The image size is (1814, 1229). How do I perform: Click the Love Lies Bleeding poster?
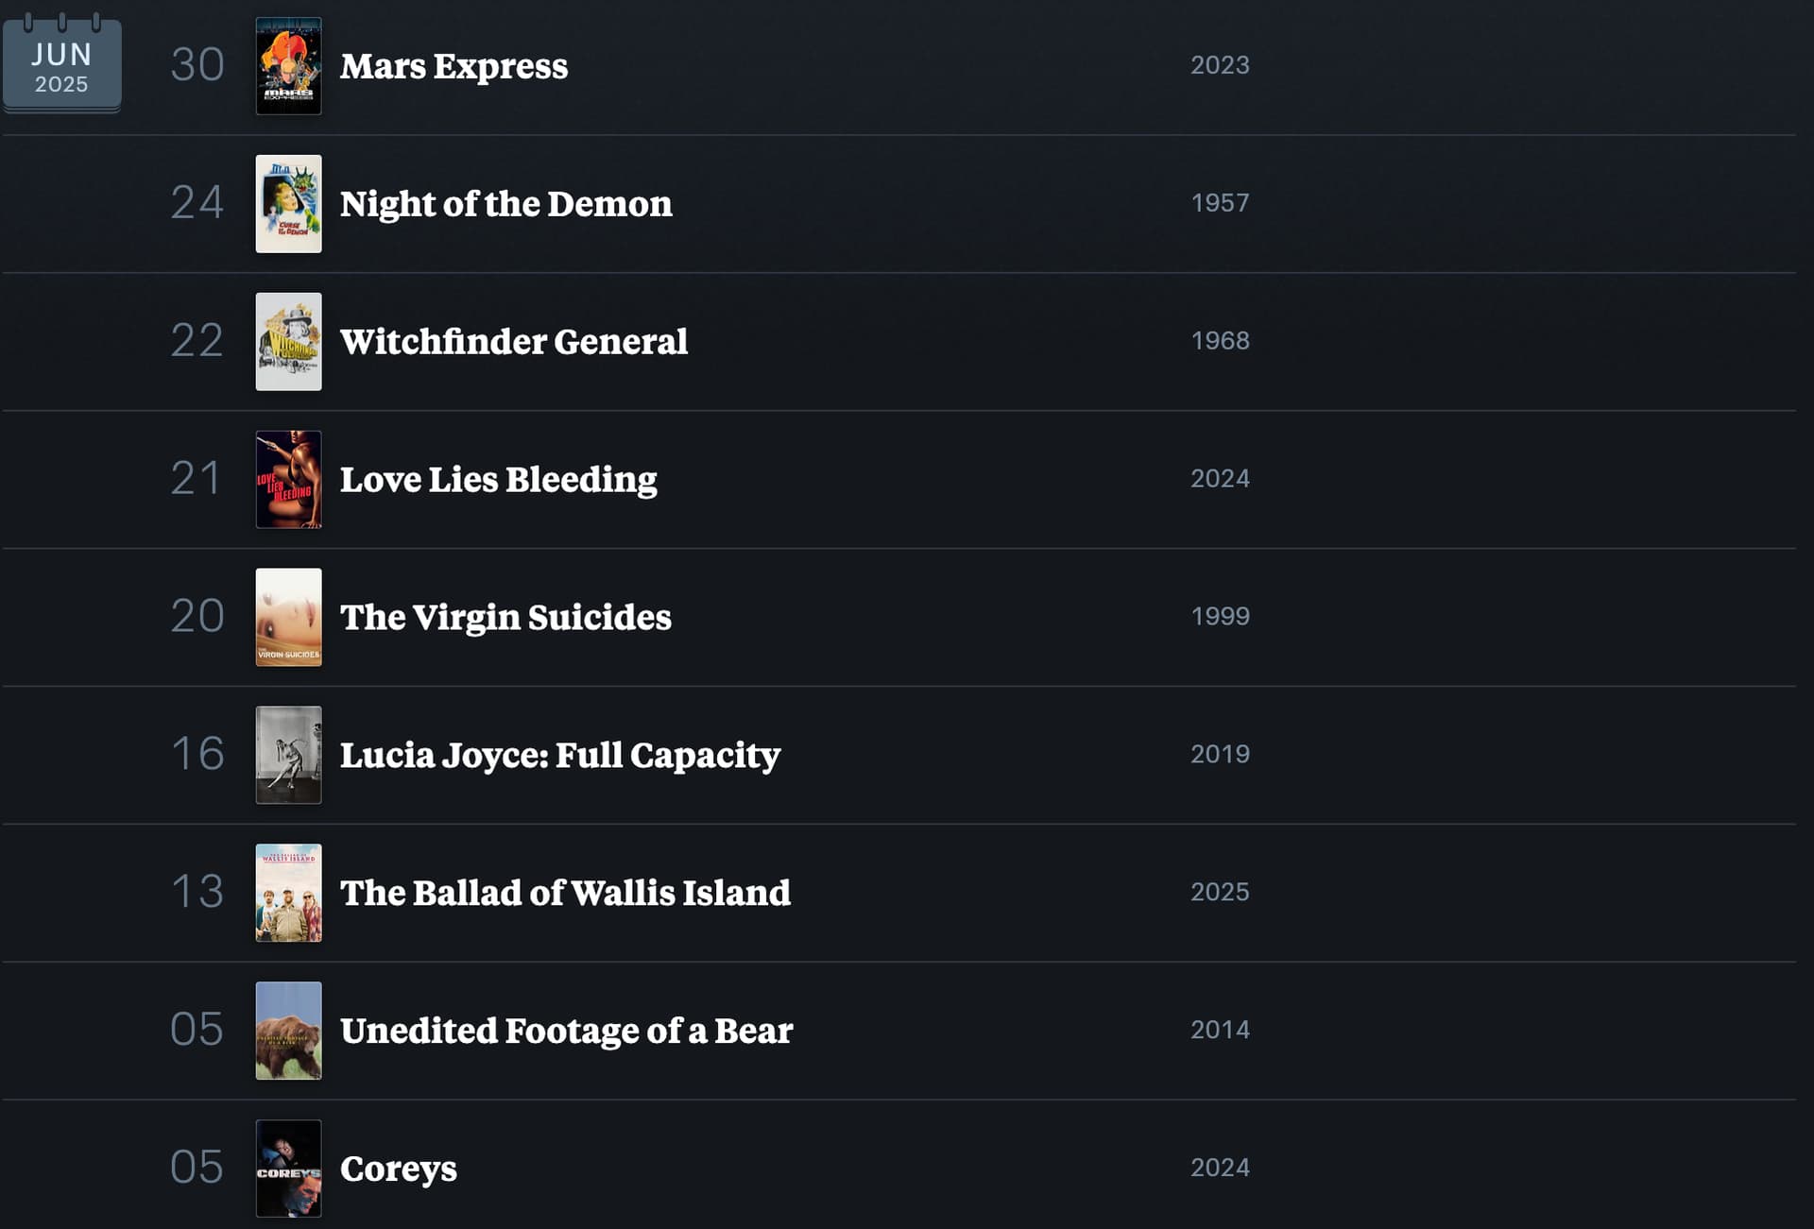pyautogui.click(x=288, y=480)
